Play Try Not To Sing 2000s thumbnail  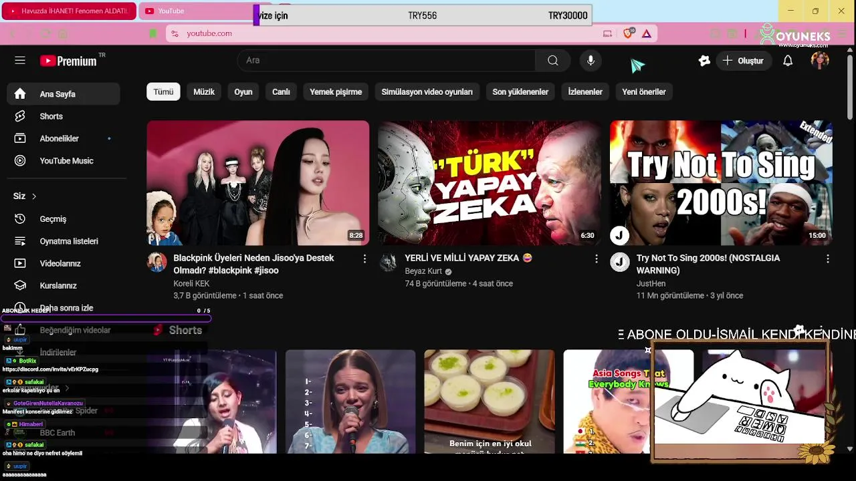click(721, 183)
